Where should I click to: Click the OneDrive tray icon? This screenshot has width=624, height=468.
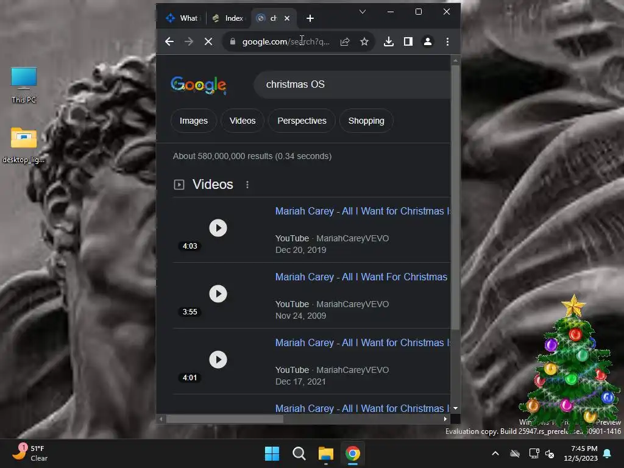pos(515,453)
